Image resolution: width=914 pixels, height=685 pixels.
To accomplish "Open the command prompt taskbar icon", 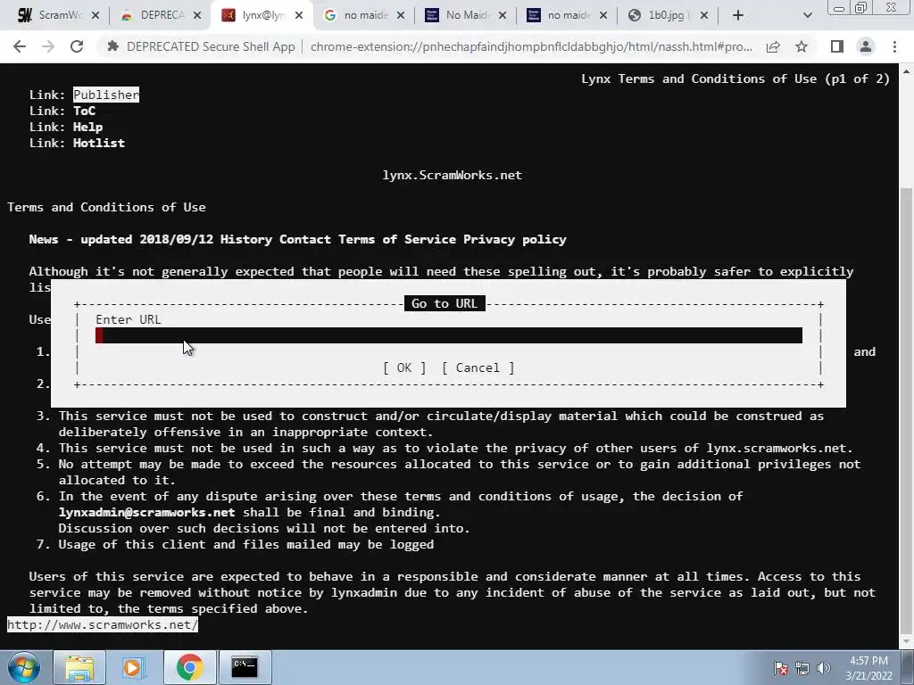I will pyautogui.click(x=245, y=667).
